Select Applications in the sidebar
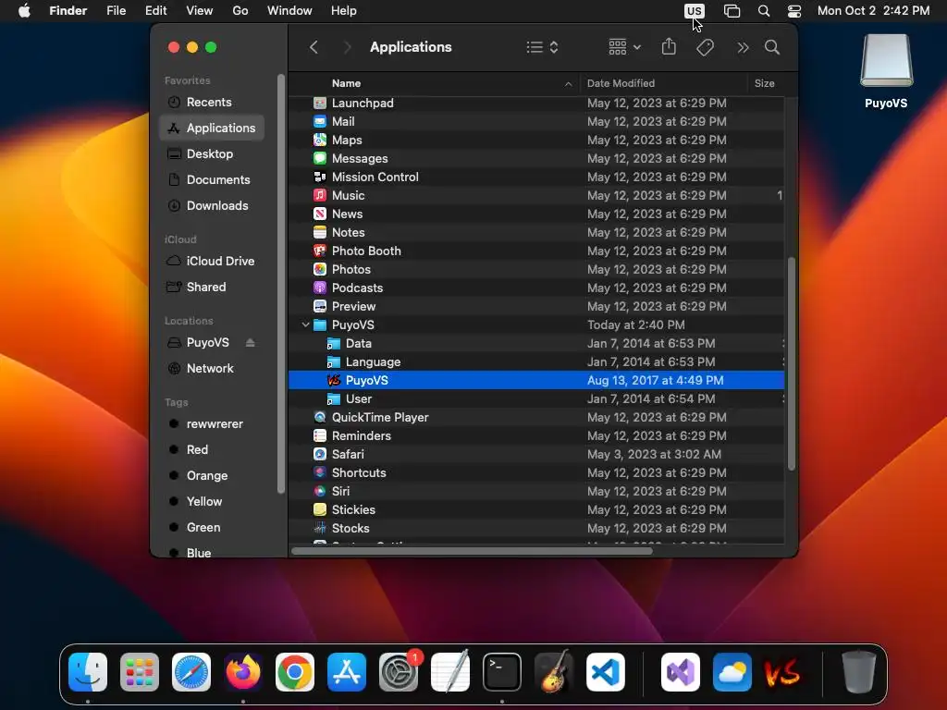947x710 pixels. tap(212, 128)
